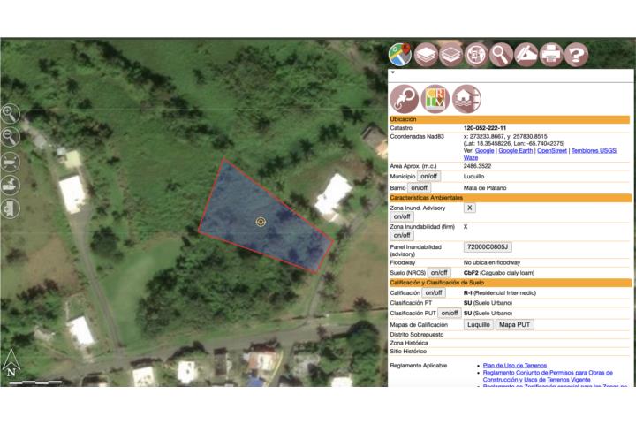This screenshot has width=636, height=424.
Task: Toggle Barrio layer on/off
Action: click(418, 188)
